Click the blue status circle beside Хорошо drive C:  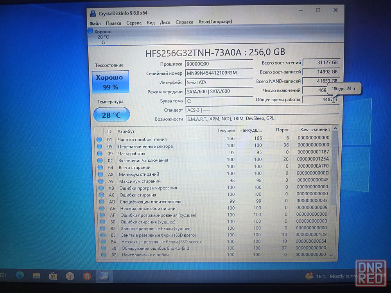tap(91, 31)
